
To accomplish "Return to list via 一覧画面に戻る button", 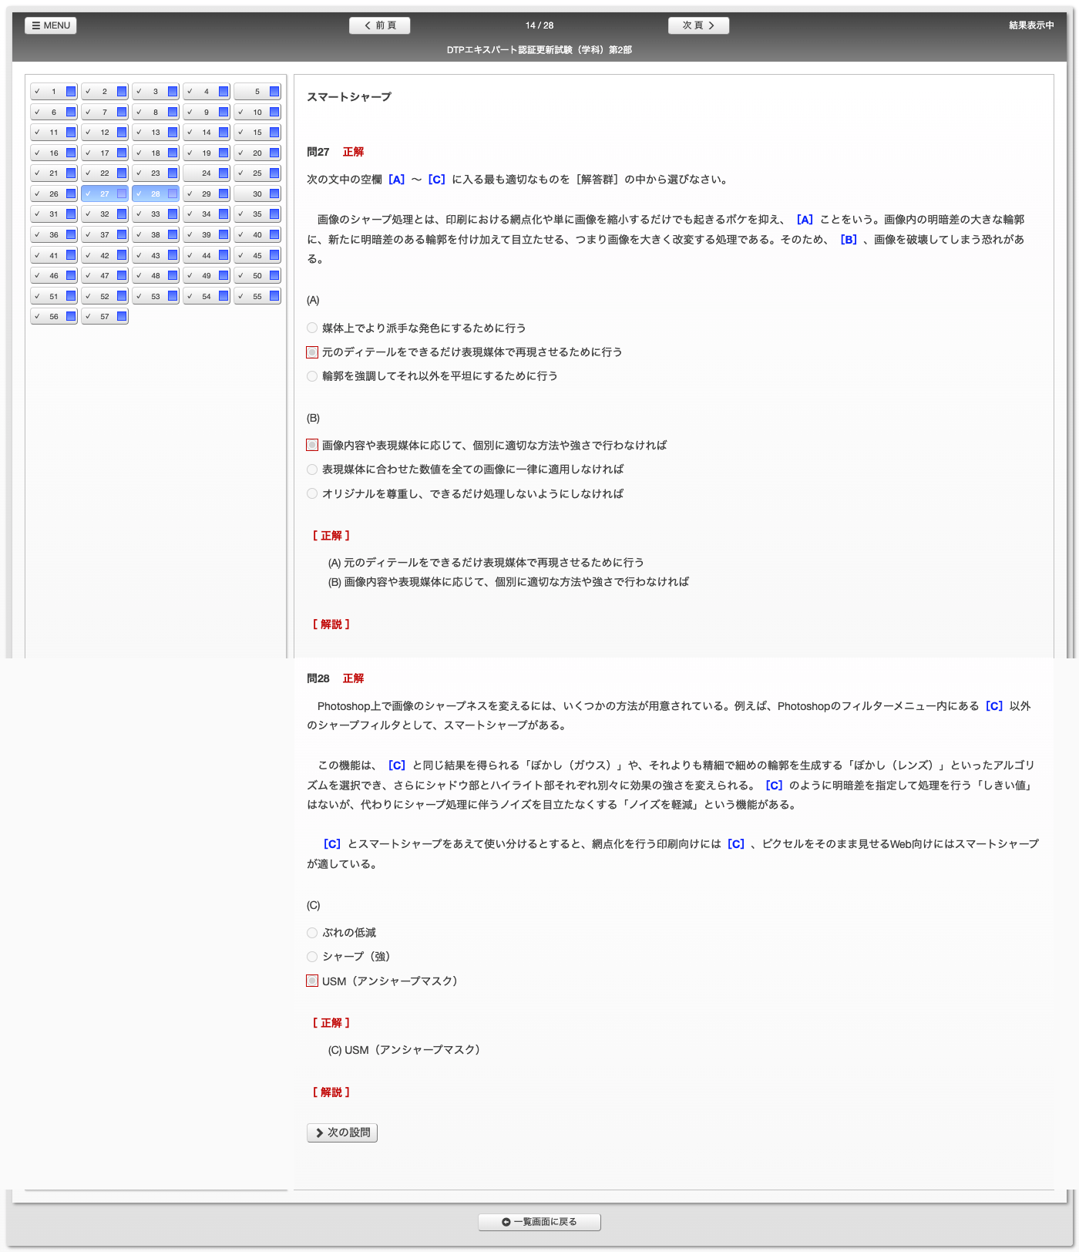I will pyautogui.click(x=539, y=1222).
